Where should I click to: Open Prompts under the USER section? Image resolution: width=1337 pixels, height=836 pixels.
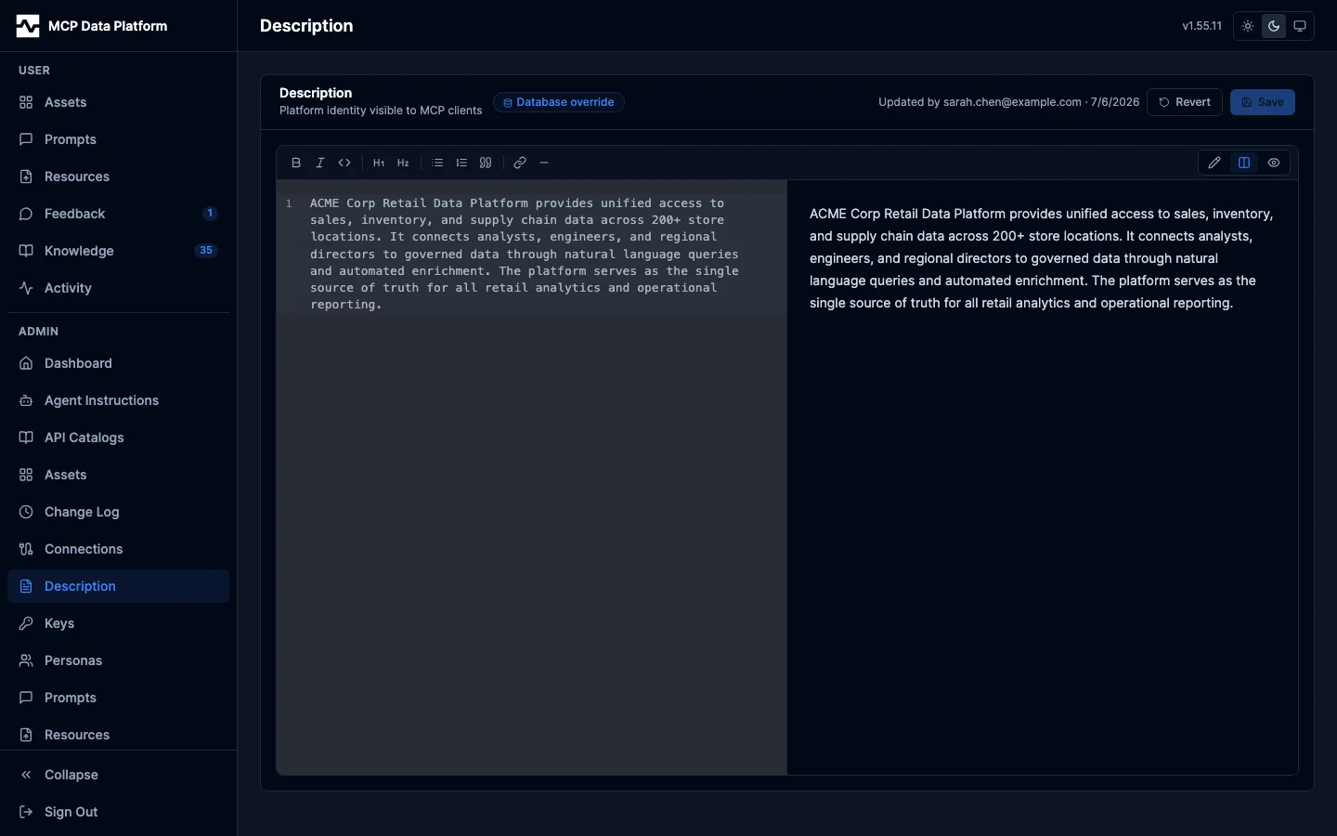pyautogui.click(x=118, y=139)
